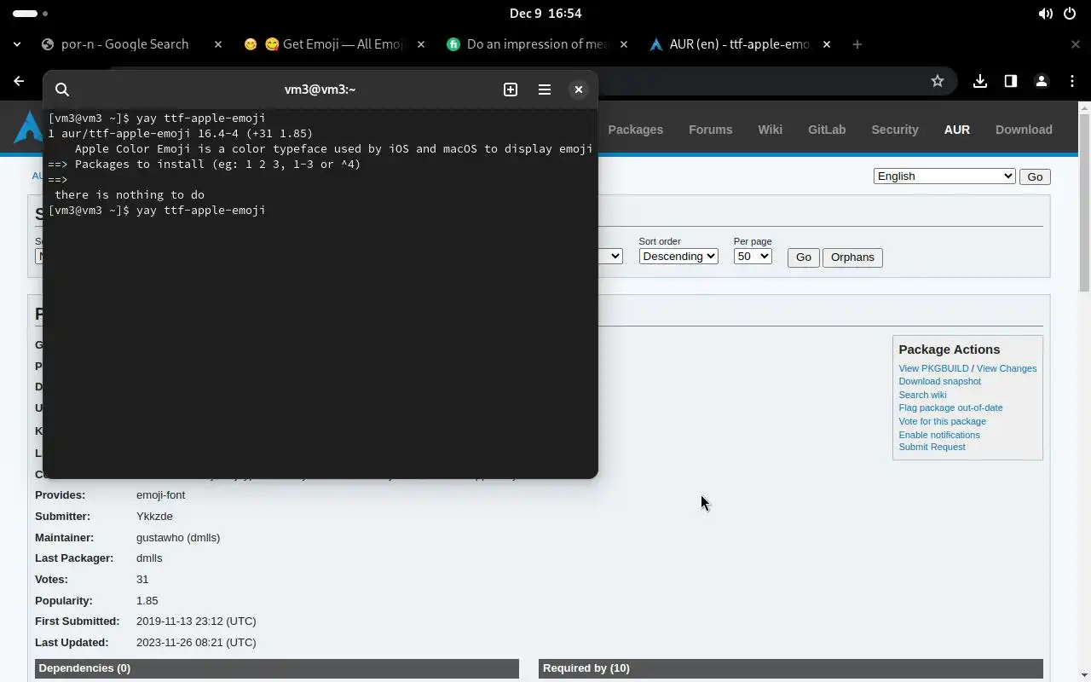The image size is (1091, 682).
Task: Close the Get Emoji tab
Action: (421, 44)
